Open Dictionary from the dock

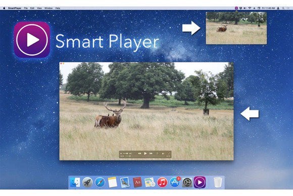coord(137,182)
